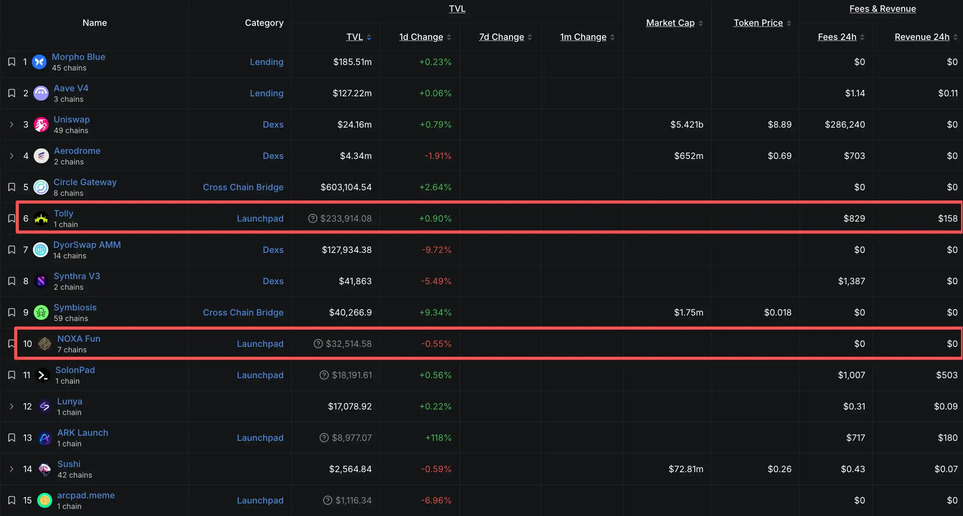Screen dimensions: 963x516
Task: Expand the Sushi row chevron
Action: tap(12, 469)
